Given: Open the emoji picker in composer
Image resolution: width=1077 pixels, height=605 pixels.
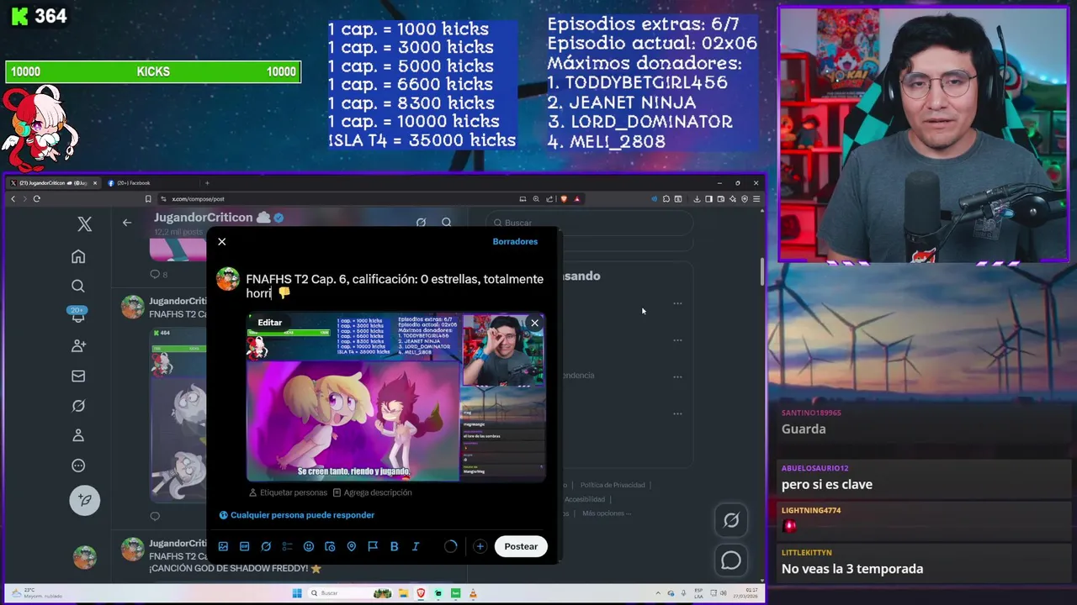Looking at the screenshot, I should click(x=309, y=546).
